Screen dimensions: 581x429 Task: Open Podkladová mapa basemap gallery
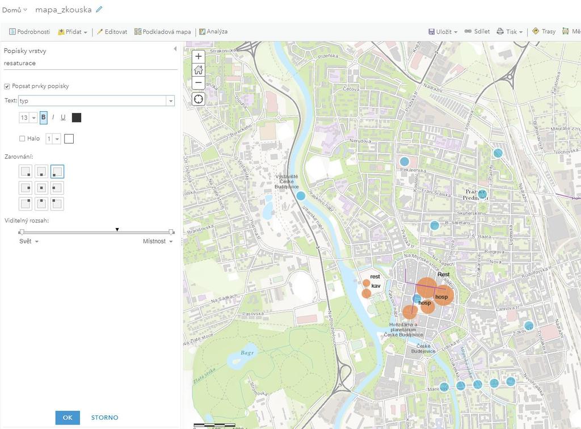tap(163, 32)
